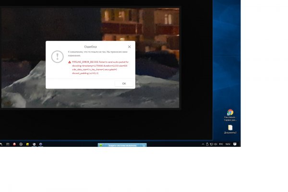The height and width of the screenshot is (192, 288).
Task: Open the network icon in system tray
Action: (x=210, y=144)
